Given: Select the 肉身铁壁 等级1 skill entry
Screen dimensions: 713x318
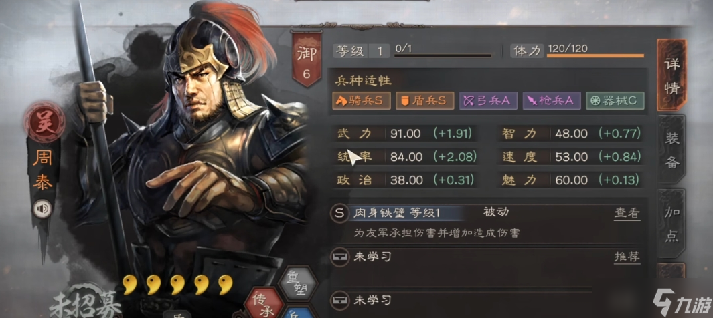Looking at the screenshot, I should tap(397, 212).
